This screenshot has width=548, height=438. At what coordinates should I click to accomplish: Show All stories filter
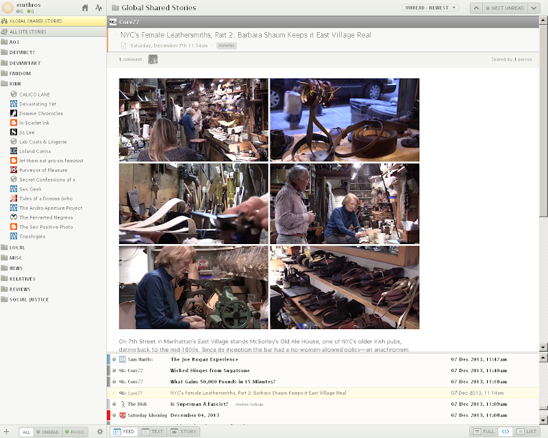pos(26,432)
